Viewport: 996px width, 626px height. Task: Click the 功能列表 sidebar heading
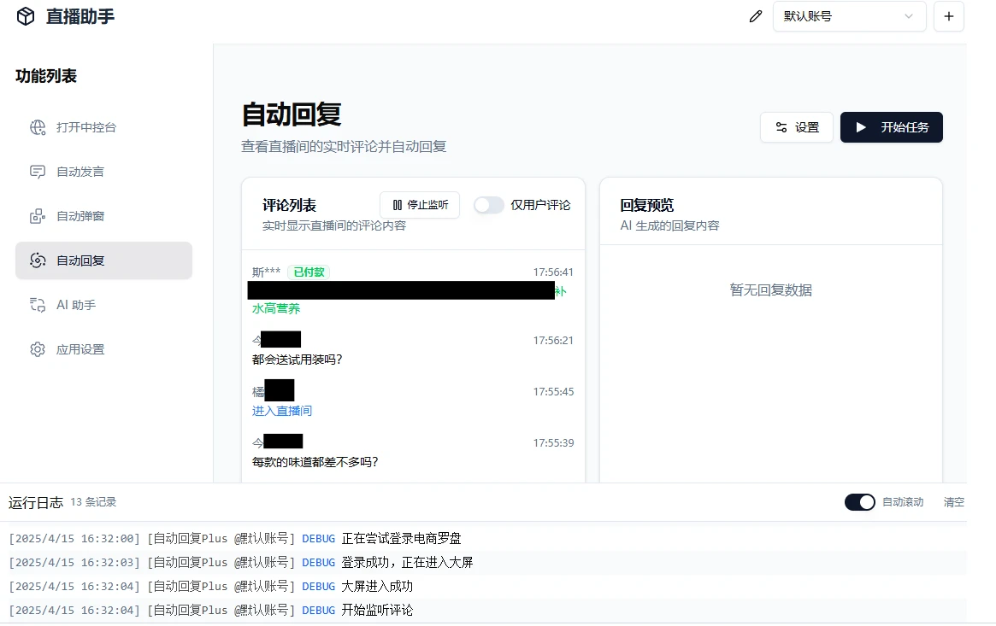click(45, 76)
